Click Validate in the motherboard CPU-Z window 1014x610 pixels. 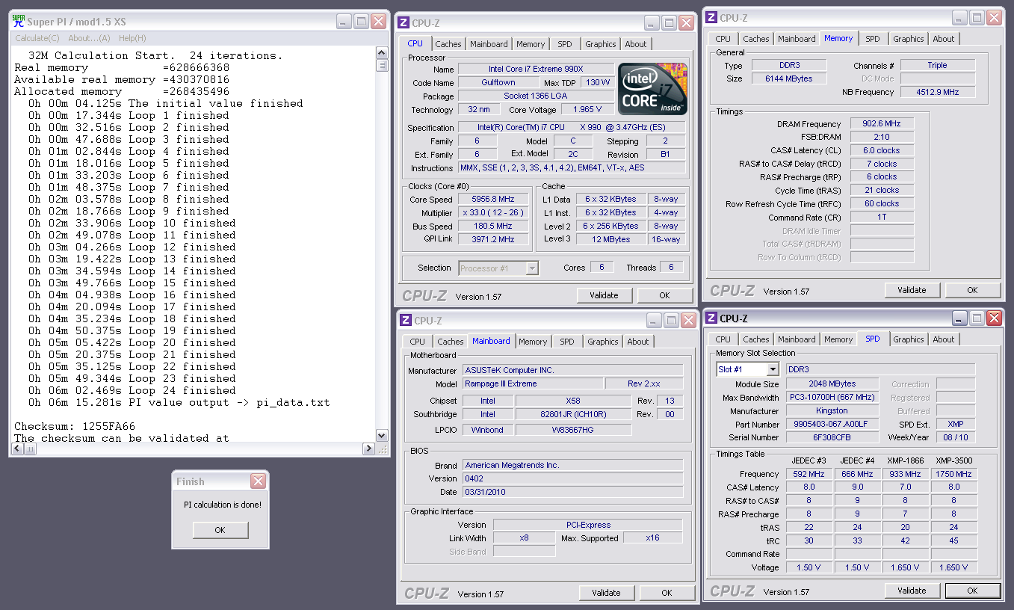(x=606, y=593)
